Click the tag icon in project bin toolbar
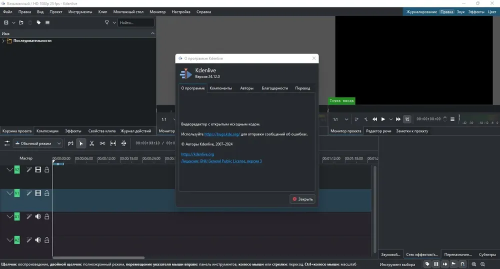 38,22
